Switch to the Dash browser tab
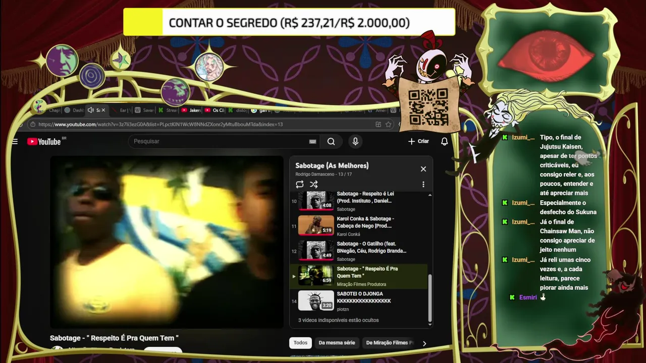646x363 pixels. coord(74,110)
